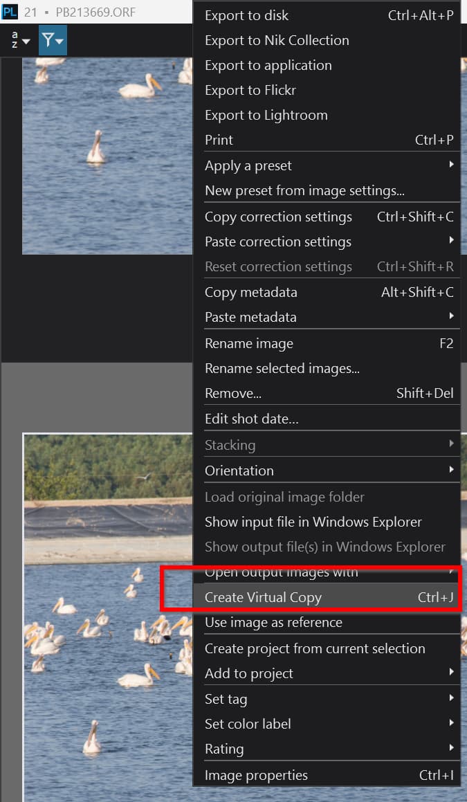Open the a-z sort order dropdown
This screenshot has height=802, width=467.
(20, 41)
